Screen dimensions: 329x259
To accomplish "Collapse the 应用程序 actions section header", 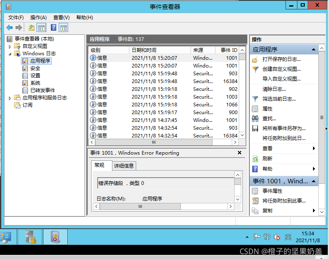I will 313,50.
